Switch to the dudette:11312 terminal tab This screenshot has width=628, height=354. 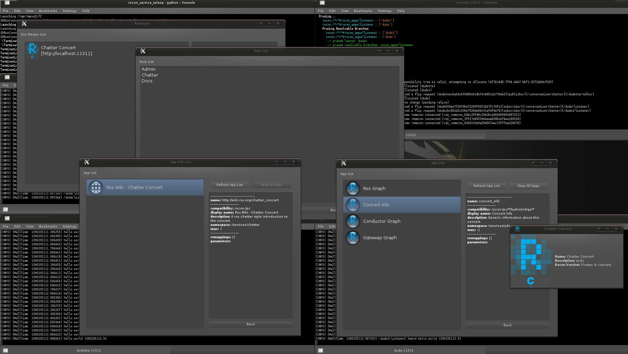(x=89, y=350)
